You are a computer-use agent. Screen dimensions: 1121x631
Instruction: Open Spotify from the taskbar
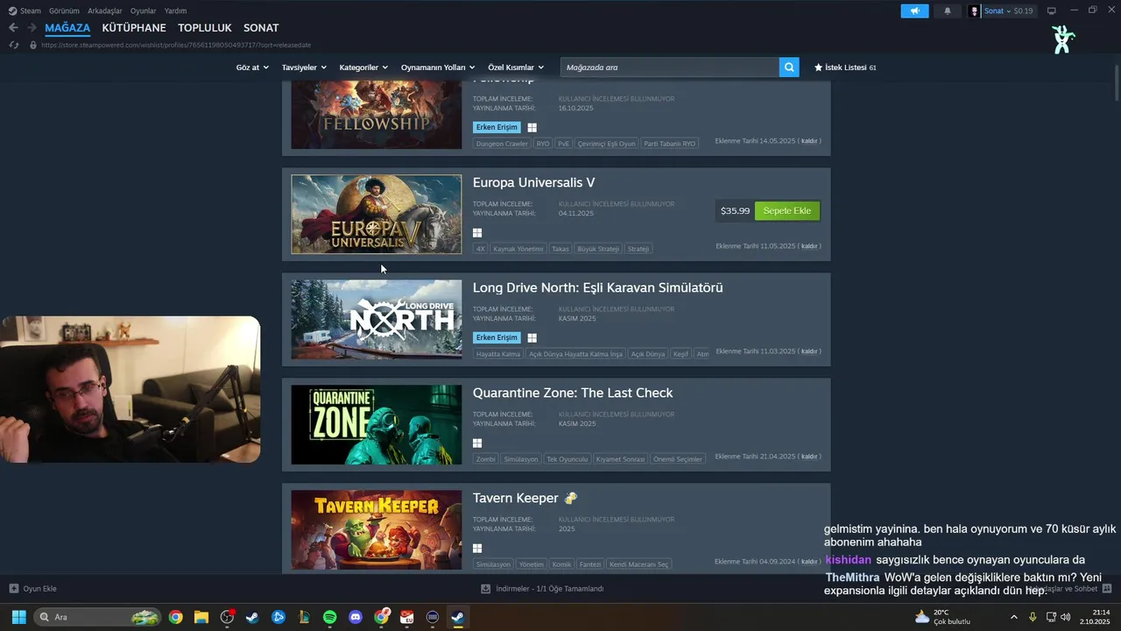click(x=329, y=617)
